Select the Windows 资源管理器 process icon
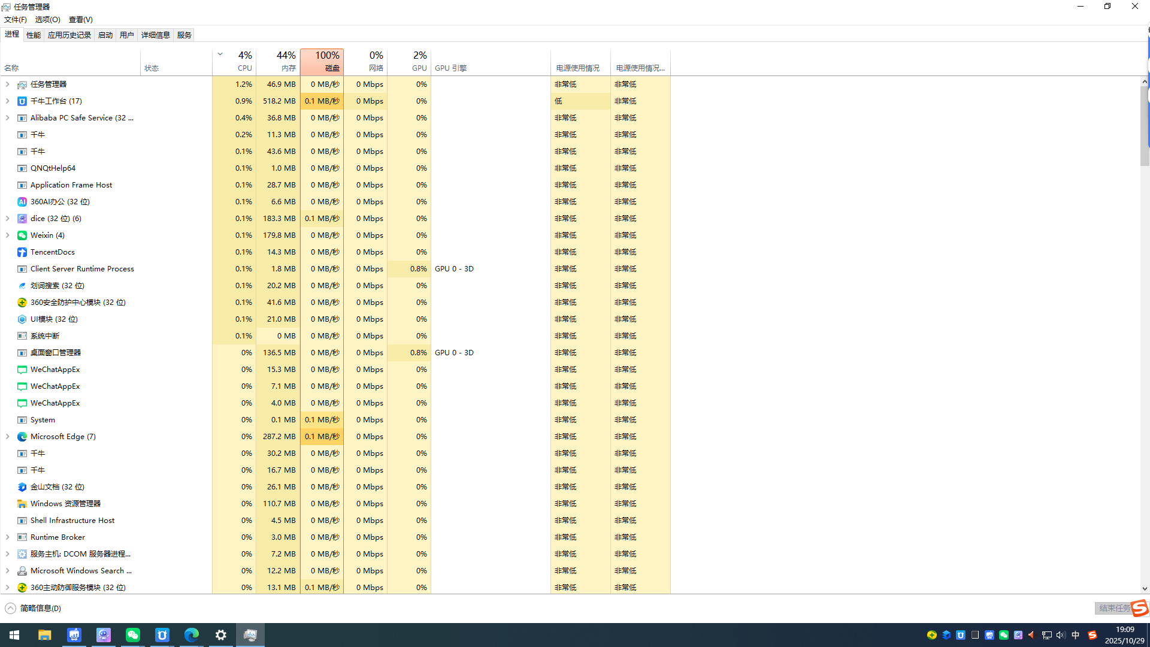This screenshot has width=1150, height=647. point(22,504)
